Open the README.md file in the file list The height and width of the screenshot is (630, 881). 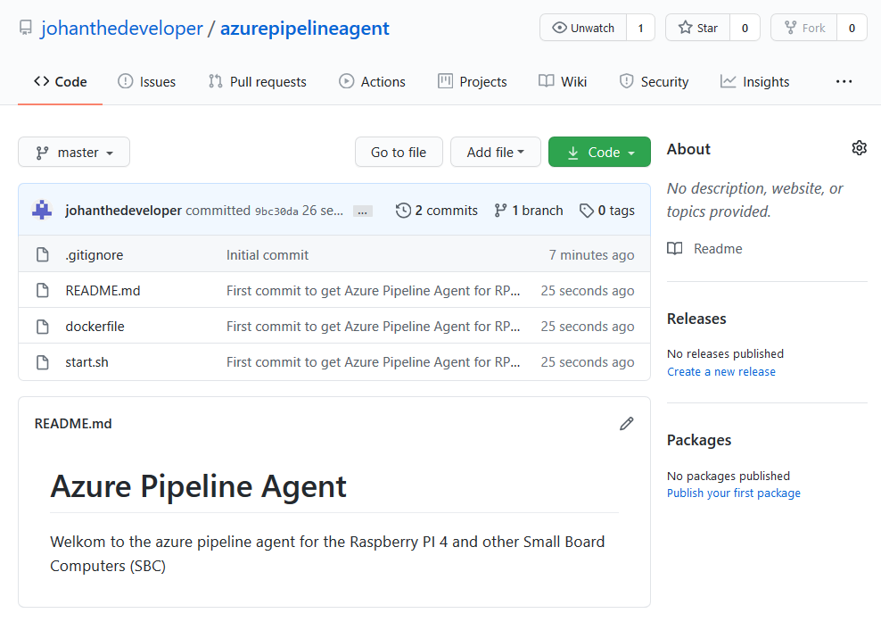103,291
